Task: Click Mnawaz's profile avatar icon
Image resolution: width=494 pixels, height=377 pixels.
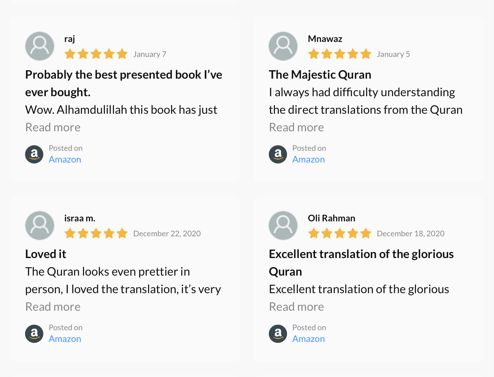Action: pos(283,46)
